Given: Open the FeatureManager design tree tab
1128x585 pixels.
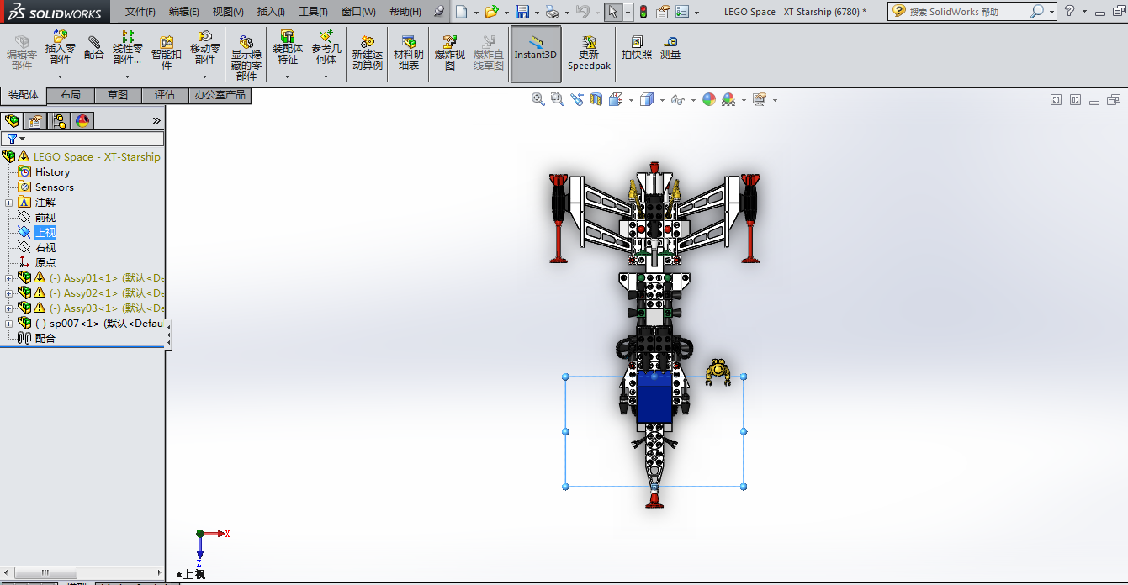Looking at the screenshot, I should (x=12, y=121).
